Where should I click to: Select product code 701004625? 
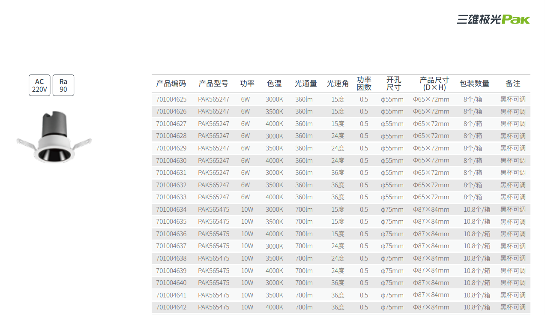(x=171, y=99)
